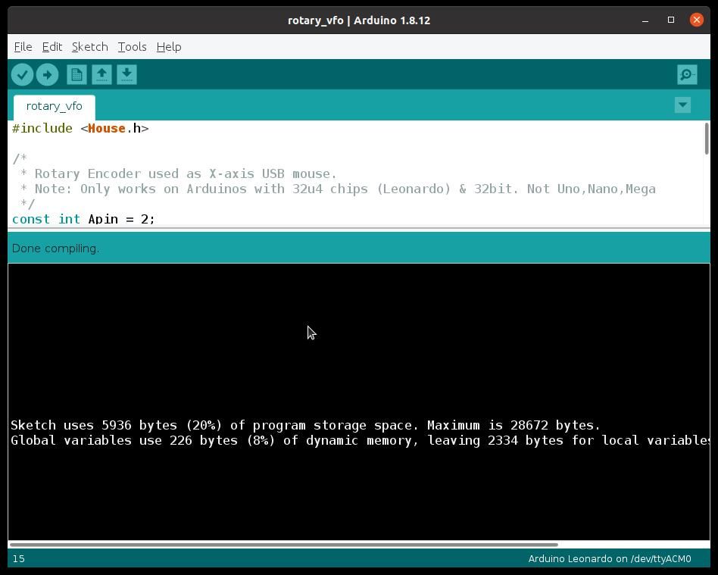Expand the tab options dropdown arrow
The image size is (718, 575).
point(682,105)
